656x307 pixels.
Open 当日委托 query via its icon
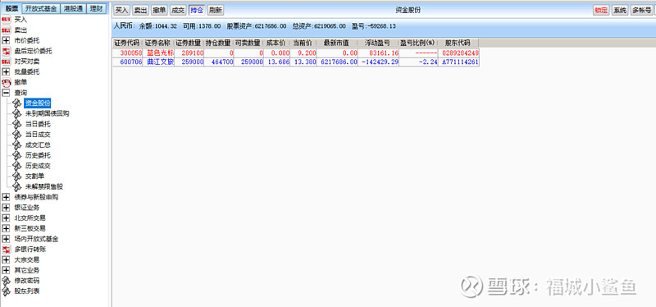(x=17, y=124)
